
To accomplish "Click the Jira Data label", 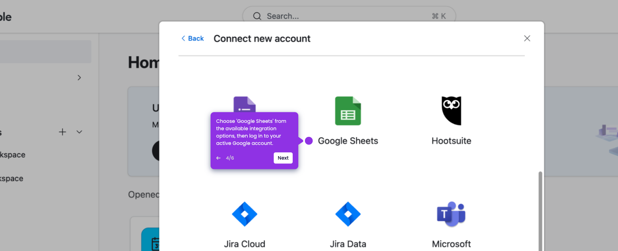I will 348,244.
